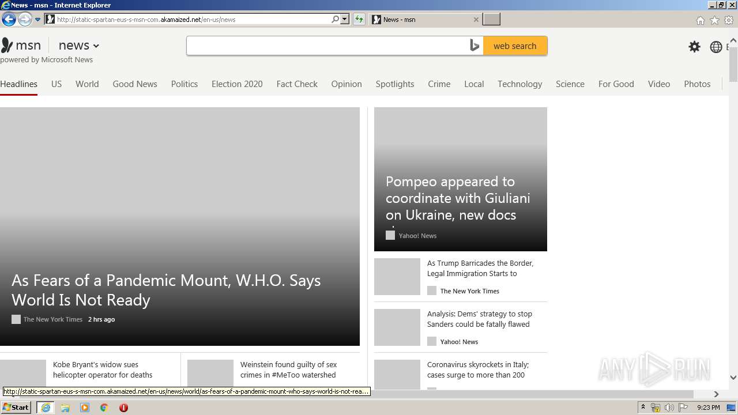Open the IE Tools gear icon
Image resolution: width=738 pixels, height=415 pixels.
(x=729, y=20)
